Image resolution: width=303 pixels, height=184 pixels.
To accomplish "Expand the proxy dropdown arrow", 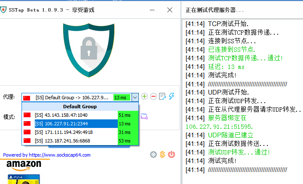I will 135,98.
